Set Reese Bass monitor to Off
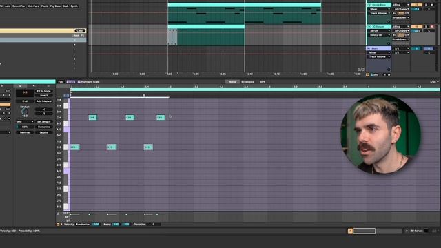 tap(407, 13)
